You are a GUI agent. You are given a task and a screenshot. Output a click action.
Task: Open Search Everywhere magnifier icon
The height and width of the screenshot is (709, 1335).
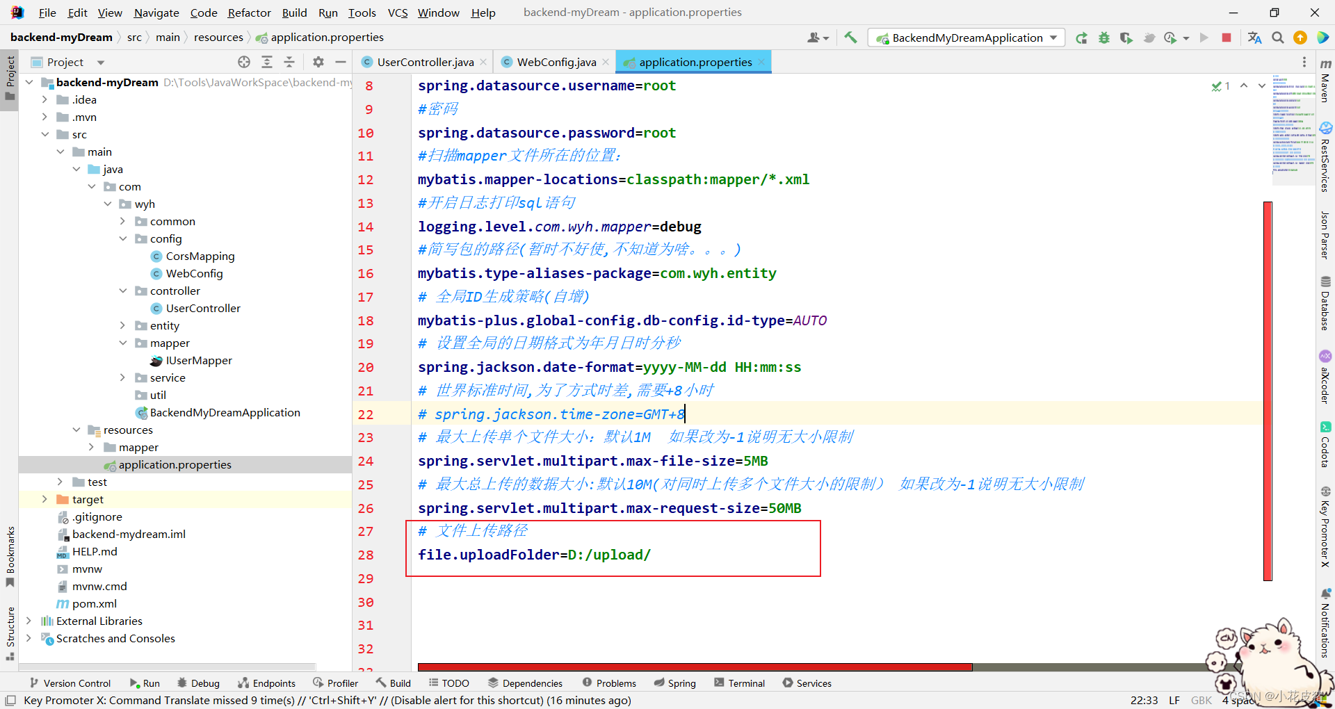point(1278,38)
